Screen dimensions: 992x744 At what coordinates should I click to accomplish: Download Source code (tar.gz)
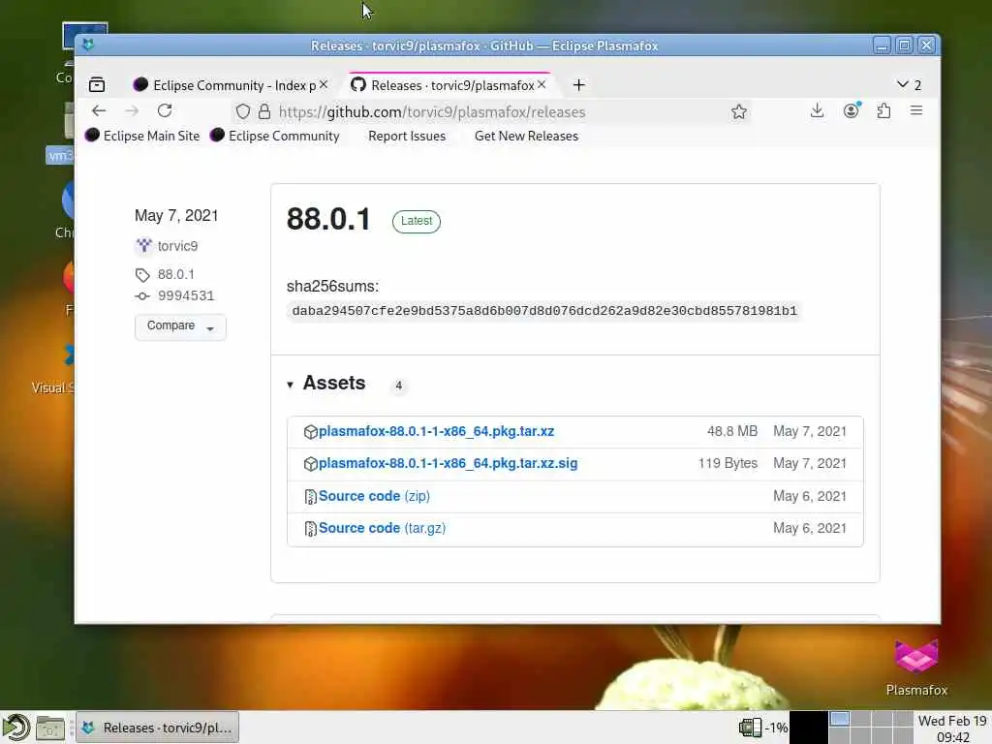pos(382,528)
